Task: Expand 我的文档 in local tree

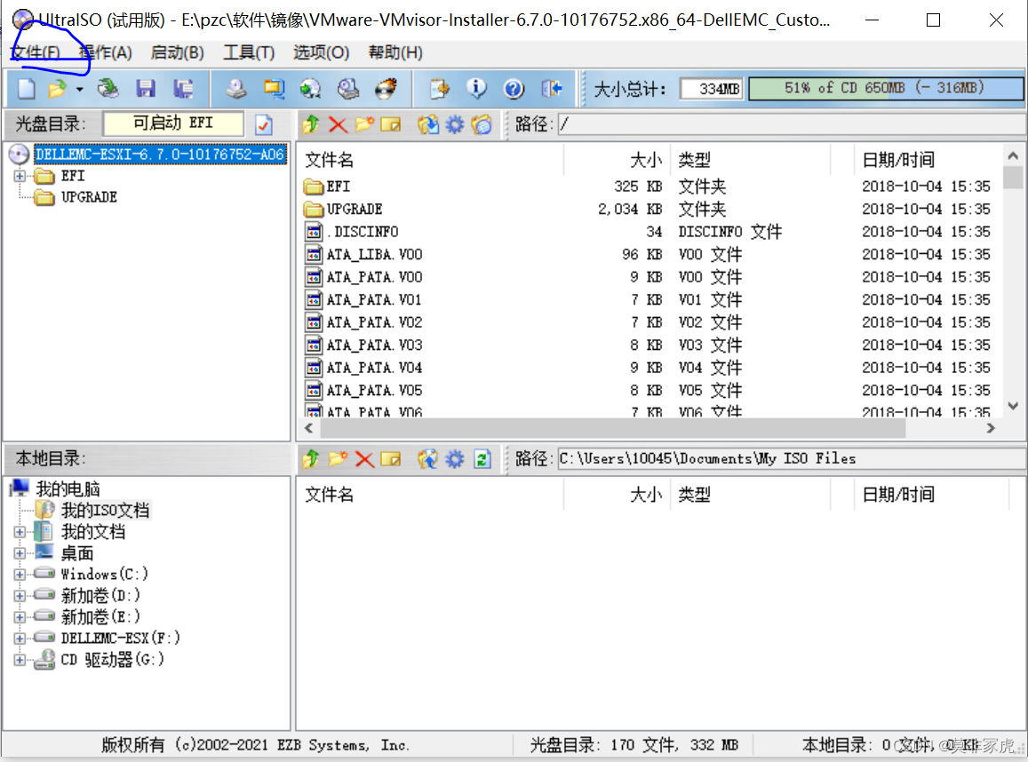Action: point(20,532)
